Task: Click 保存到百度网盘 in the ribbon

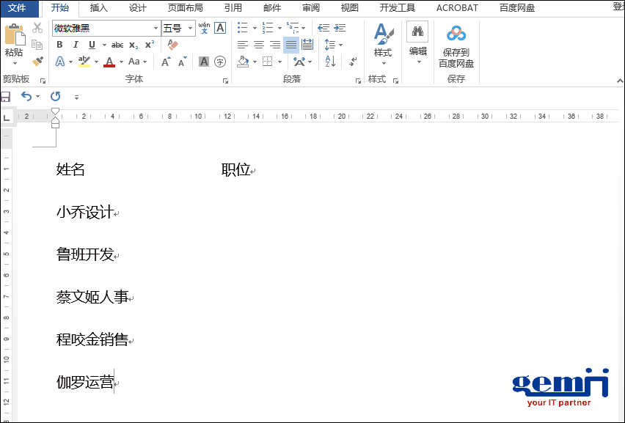Action: pos(456,48)
